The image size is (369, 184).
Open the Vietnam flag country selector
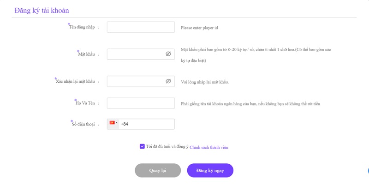tap(113, 124)
